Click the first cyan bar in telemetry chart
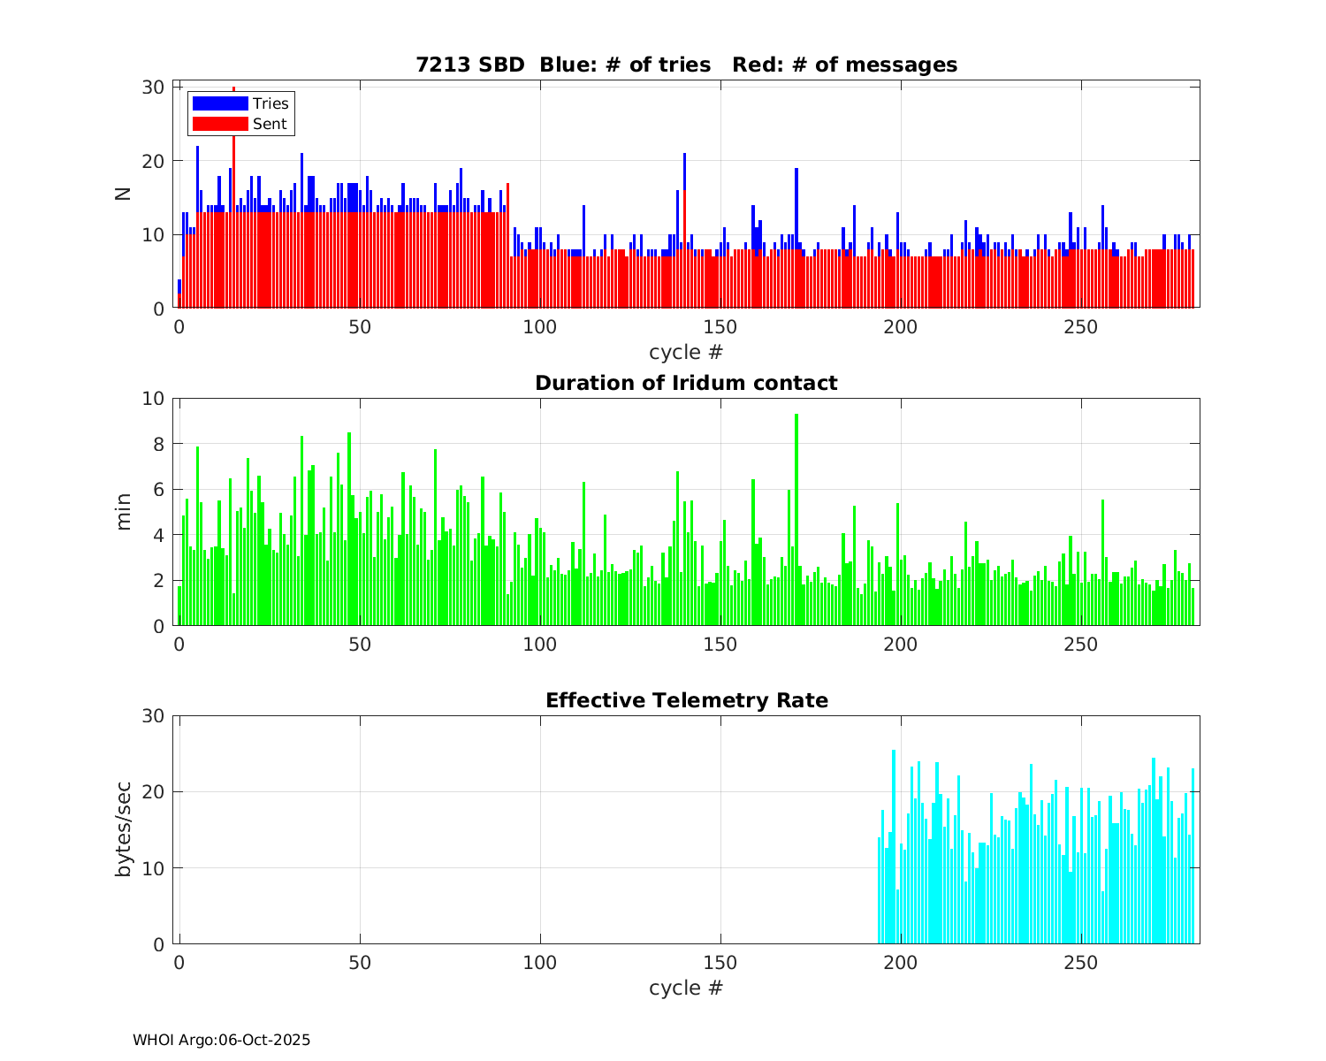The width and height of the screenshot is (1326, 1061). tap(879, 893)
